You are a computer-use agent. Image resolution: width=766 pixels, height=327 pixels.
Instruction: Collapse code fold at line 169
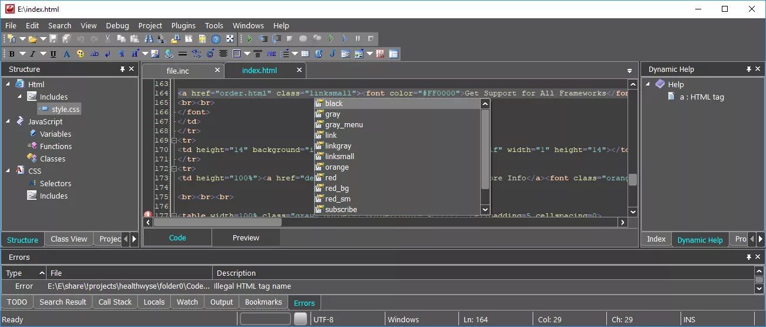pos(173,140)
